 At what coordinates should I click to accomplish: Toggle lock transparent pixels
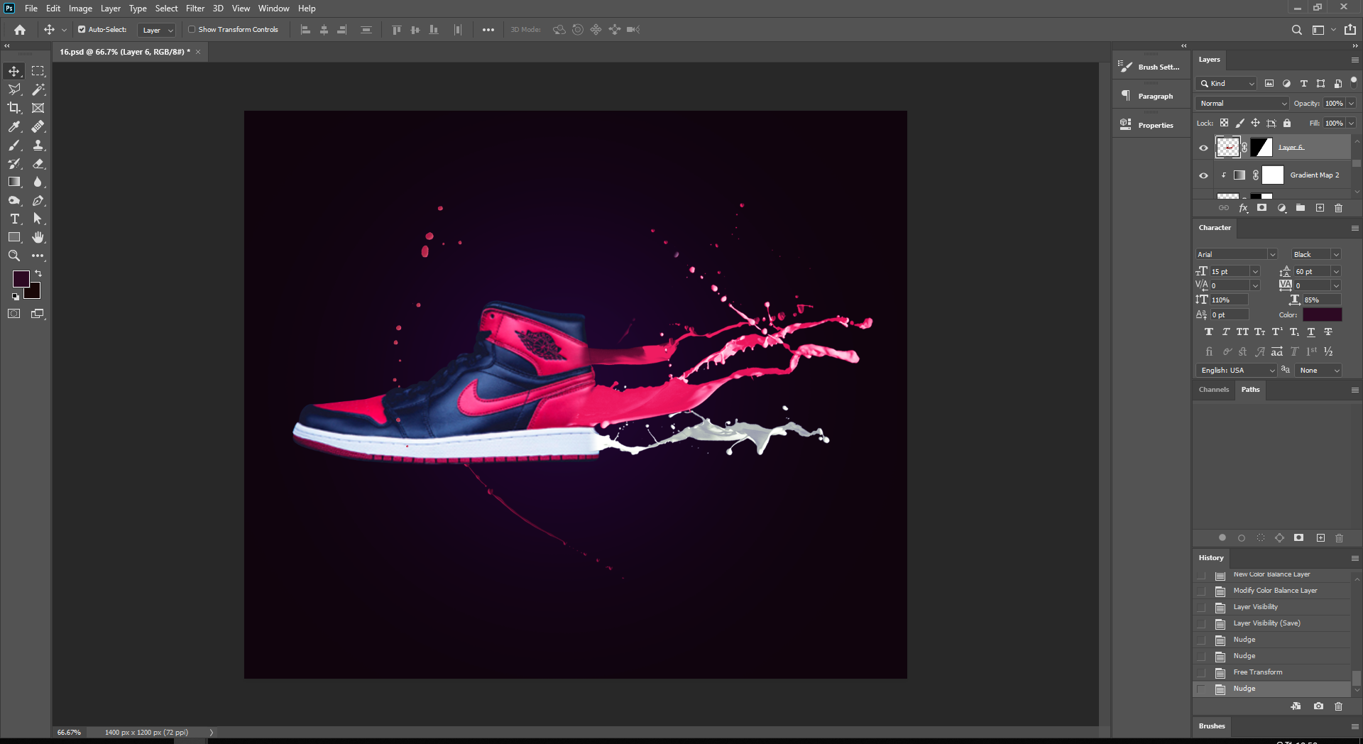[1224, 123]
